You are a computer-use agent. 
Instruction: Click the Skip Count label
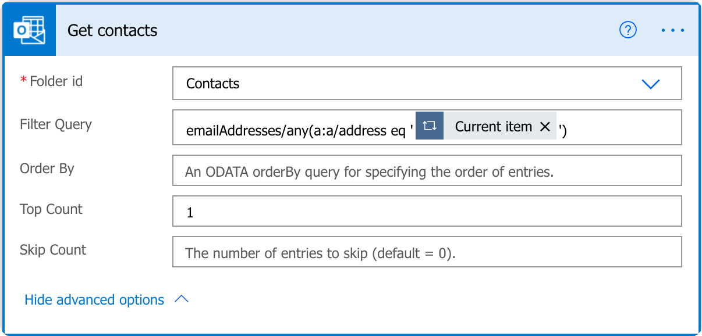(53, 250)
